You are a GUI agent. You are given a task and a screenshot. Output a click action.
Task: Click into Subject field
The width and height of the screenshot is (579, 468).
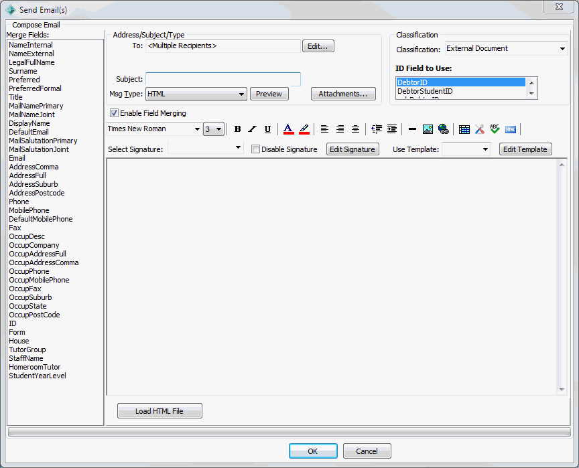(223, 79)
